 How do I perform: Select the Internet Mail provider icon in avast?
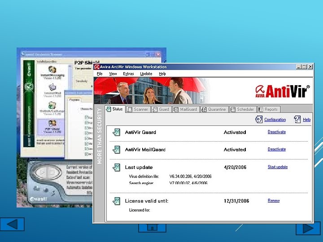(x=52, y=87)
